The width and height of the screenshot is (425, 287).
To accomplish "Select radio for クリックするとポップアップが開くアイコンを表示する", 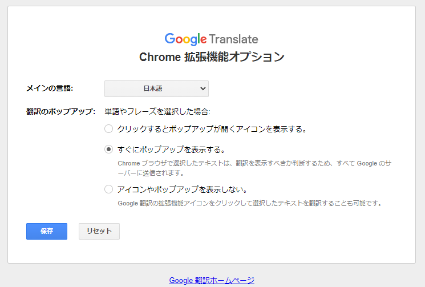I will tap(109, 129).
